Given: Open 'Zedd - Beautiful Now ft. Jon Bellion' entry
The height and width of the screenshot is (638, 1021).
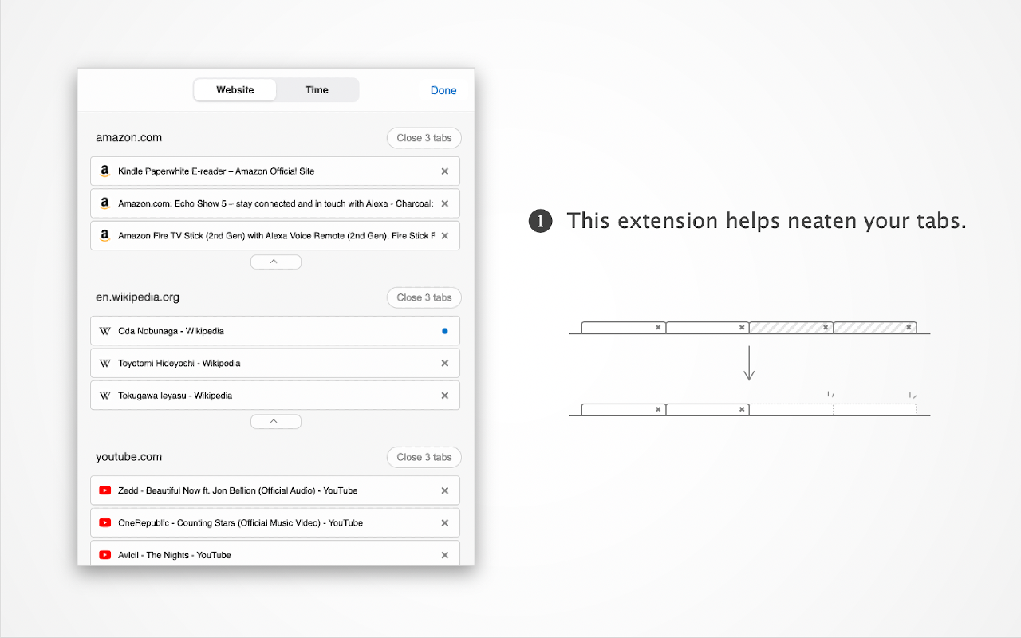Looking at the screenshot, I should pos(275,490).
